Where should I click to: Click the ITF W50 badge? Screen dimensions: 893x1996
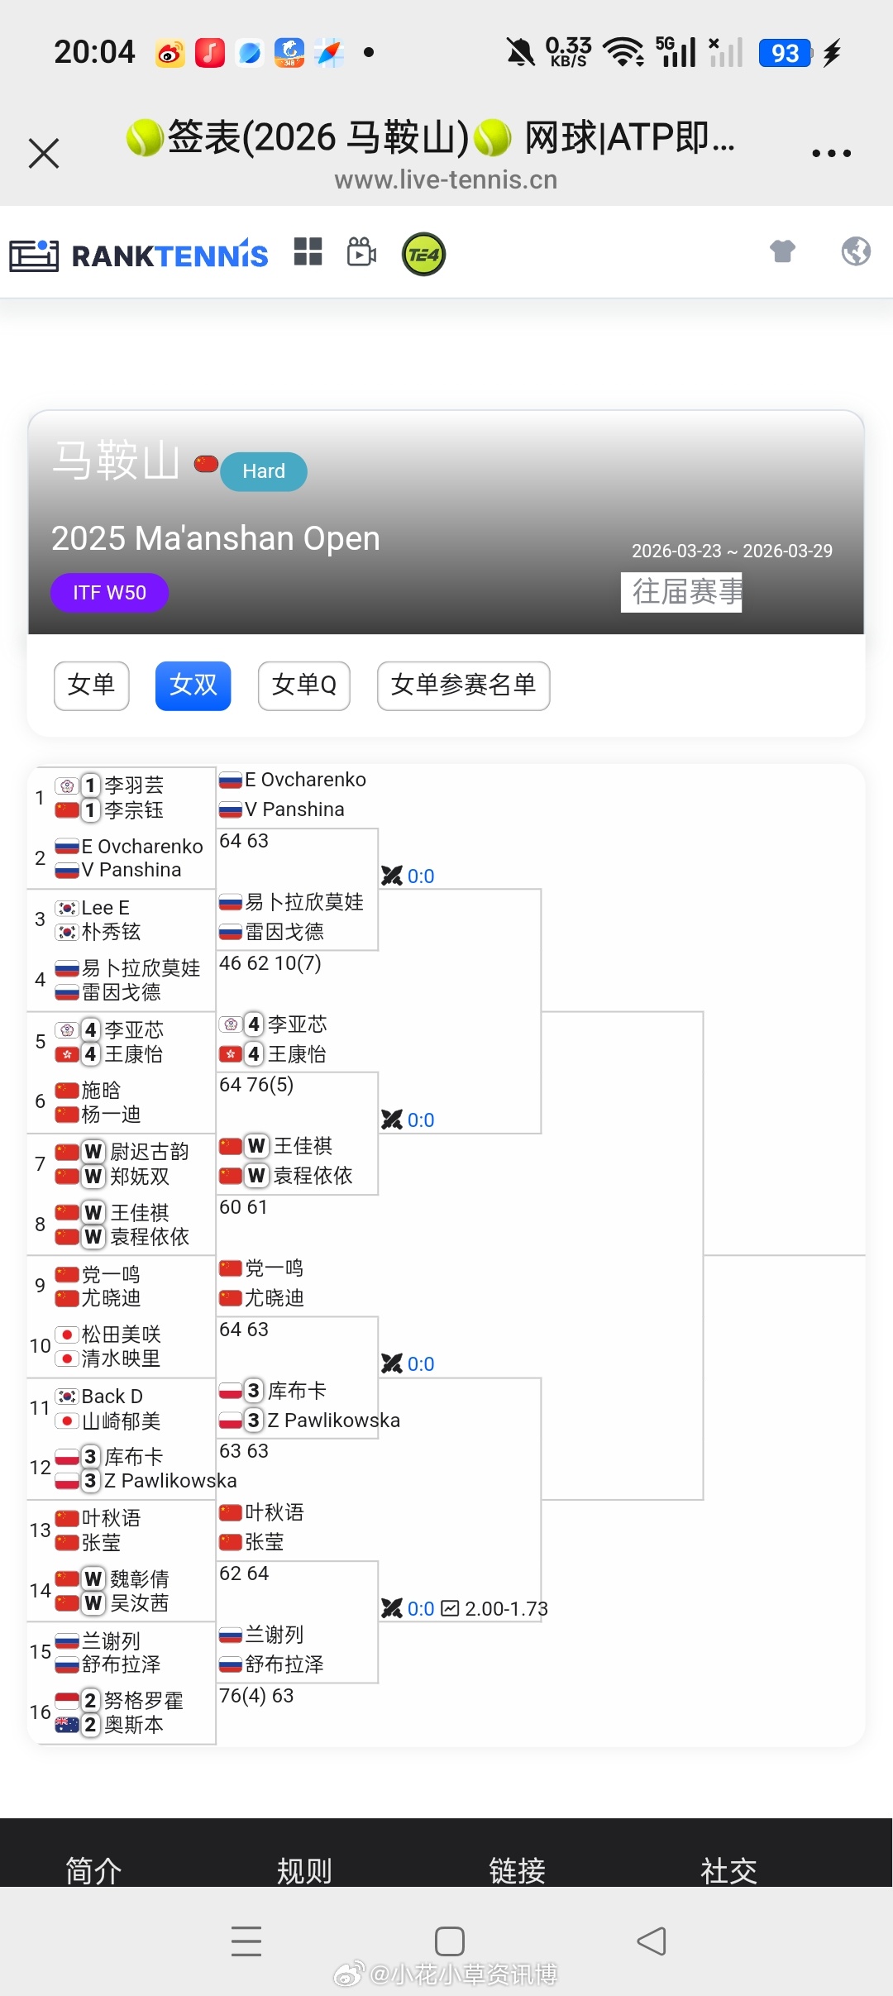point(109,592)
